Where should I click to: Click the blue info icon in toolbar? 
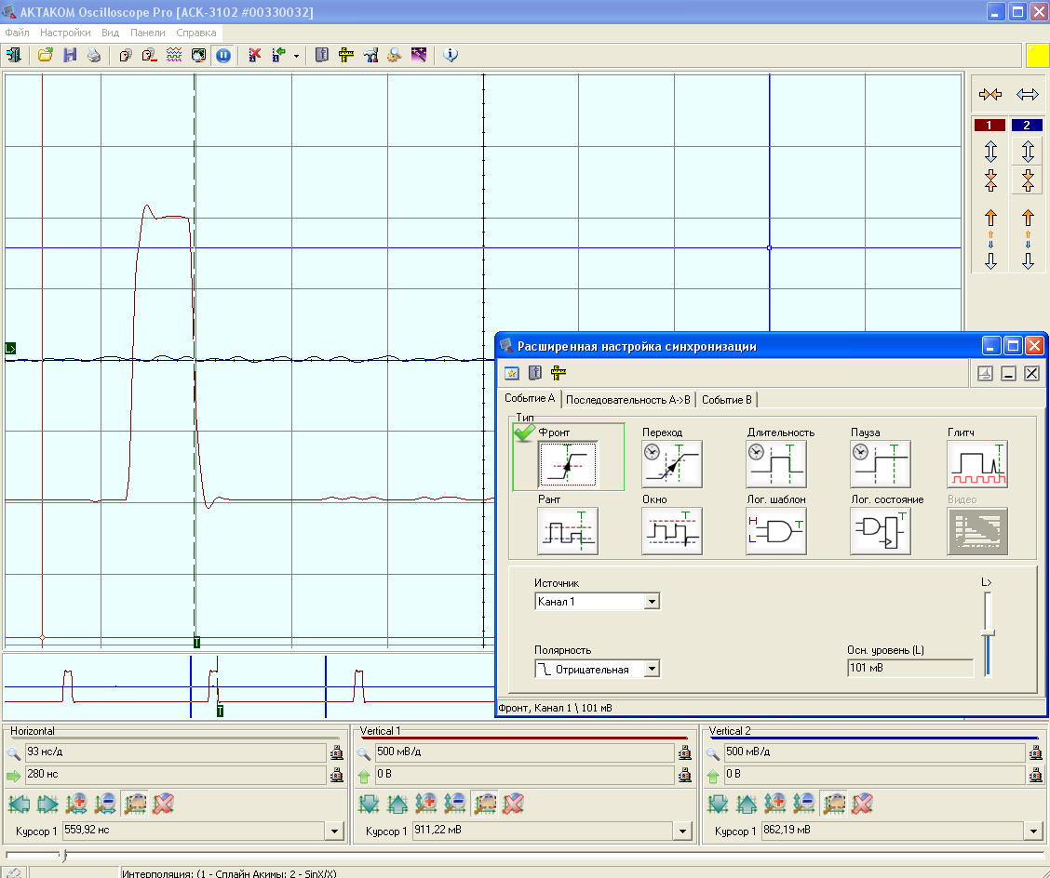[x=451, y=55]
